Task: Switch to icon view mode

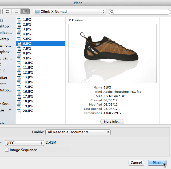Action: (7, 12)
